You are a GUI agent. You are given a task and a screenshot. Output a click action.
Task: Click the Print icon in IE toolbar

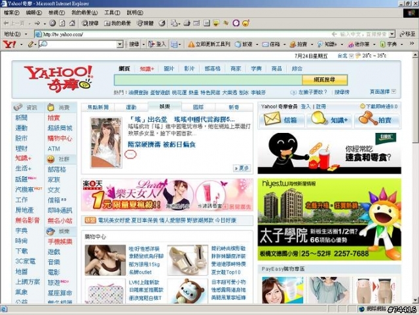point(187,24)
